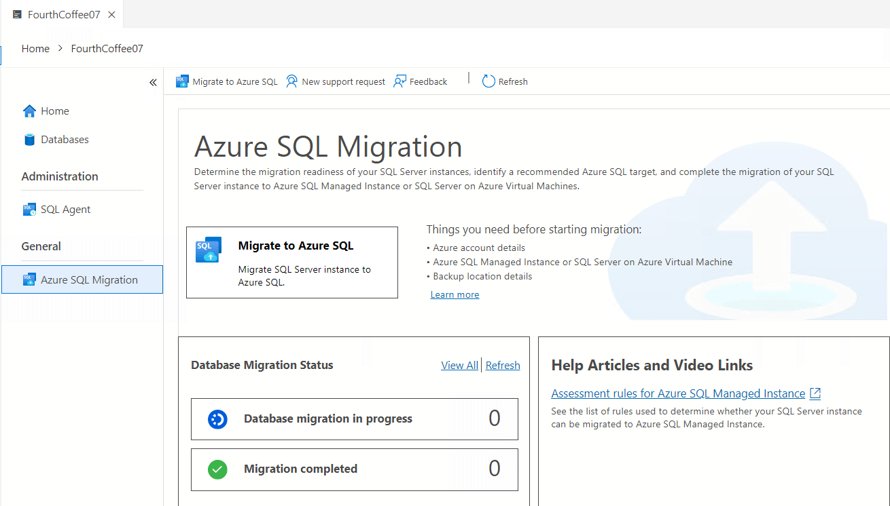
Task: Click Home in the breadcrumb
Action: pyautogui.click(x=35, y=49)
